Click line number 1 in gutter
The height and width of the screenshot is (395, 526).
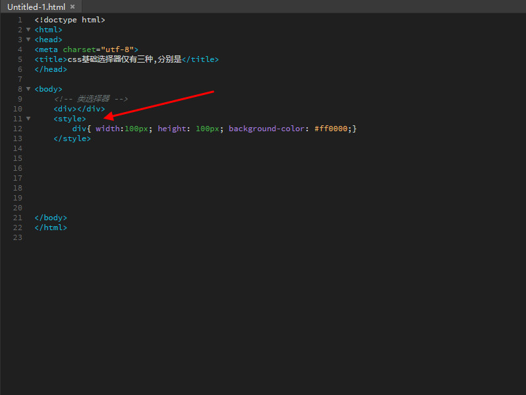coord(19,20)
